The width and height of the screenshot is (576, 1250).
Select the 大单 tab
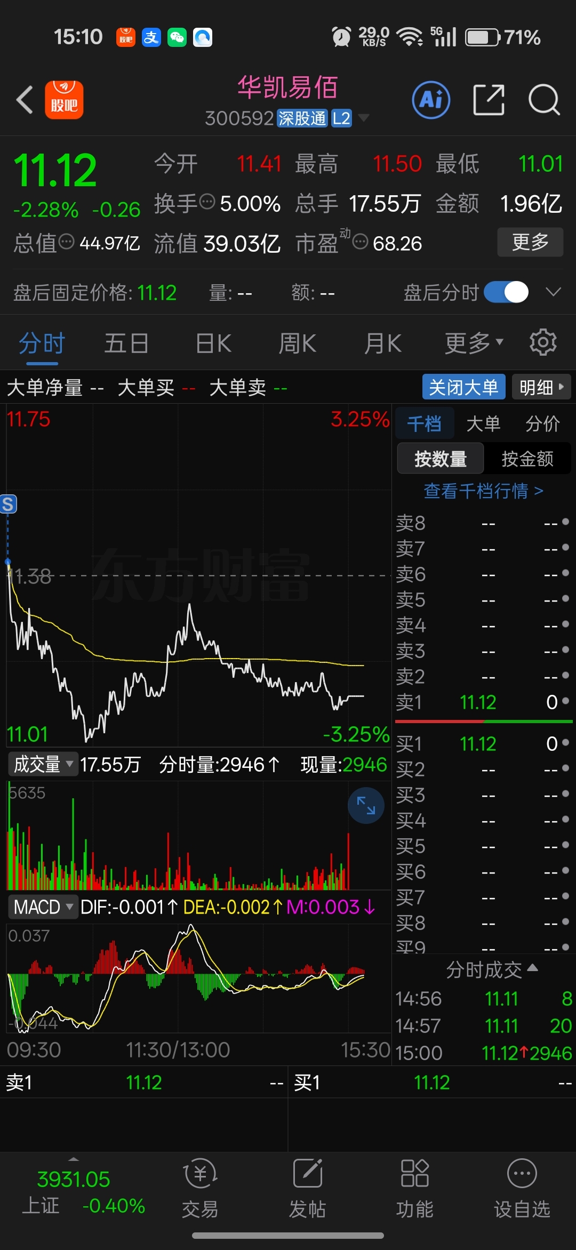pyautogui.click(x=483, y=423)
